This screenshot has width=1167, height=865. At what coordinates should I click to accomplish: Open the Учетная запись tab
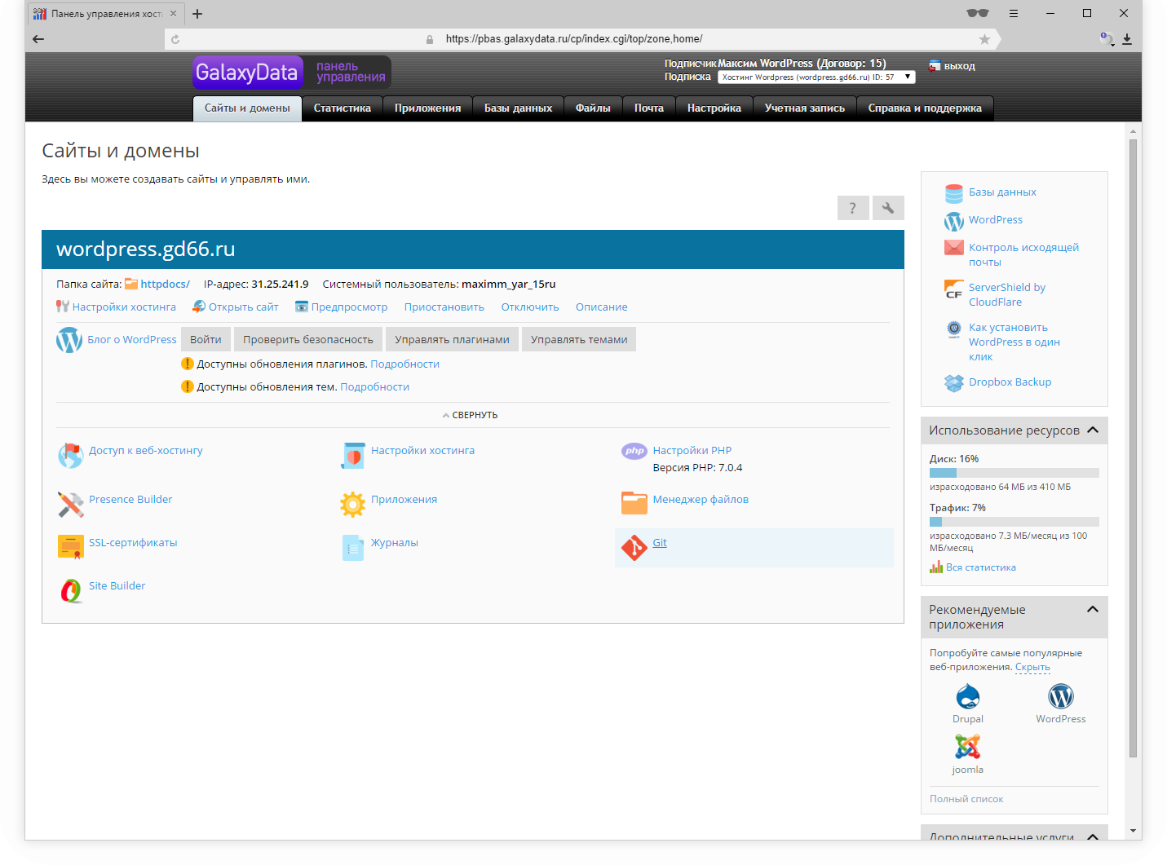[805, 108]
